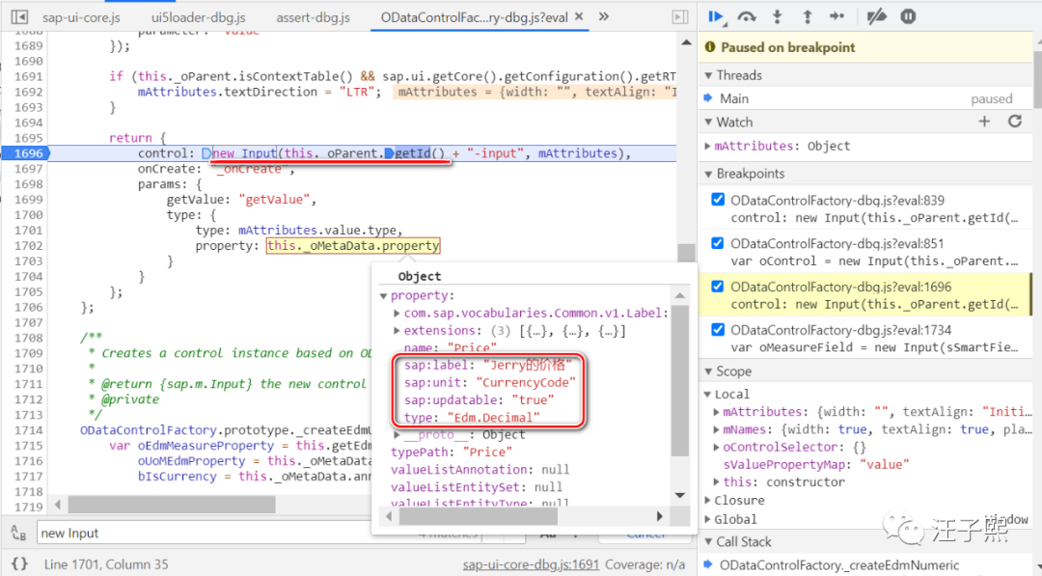Switch to assert-dbg.js tab
The height and width of the screenshot is (576, 1042).
(x=313, y=17)
